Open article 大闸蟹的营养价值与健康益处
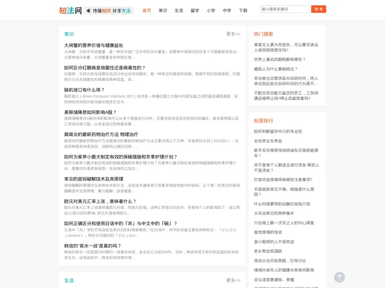The height and width of the screenshot is (288, 385). (94, 45)
